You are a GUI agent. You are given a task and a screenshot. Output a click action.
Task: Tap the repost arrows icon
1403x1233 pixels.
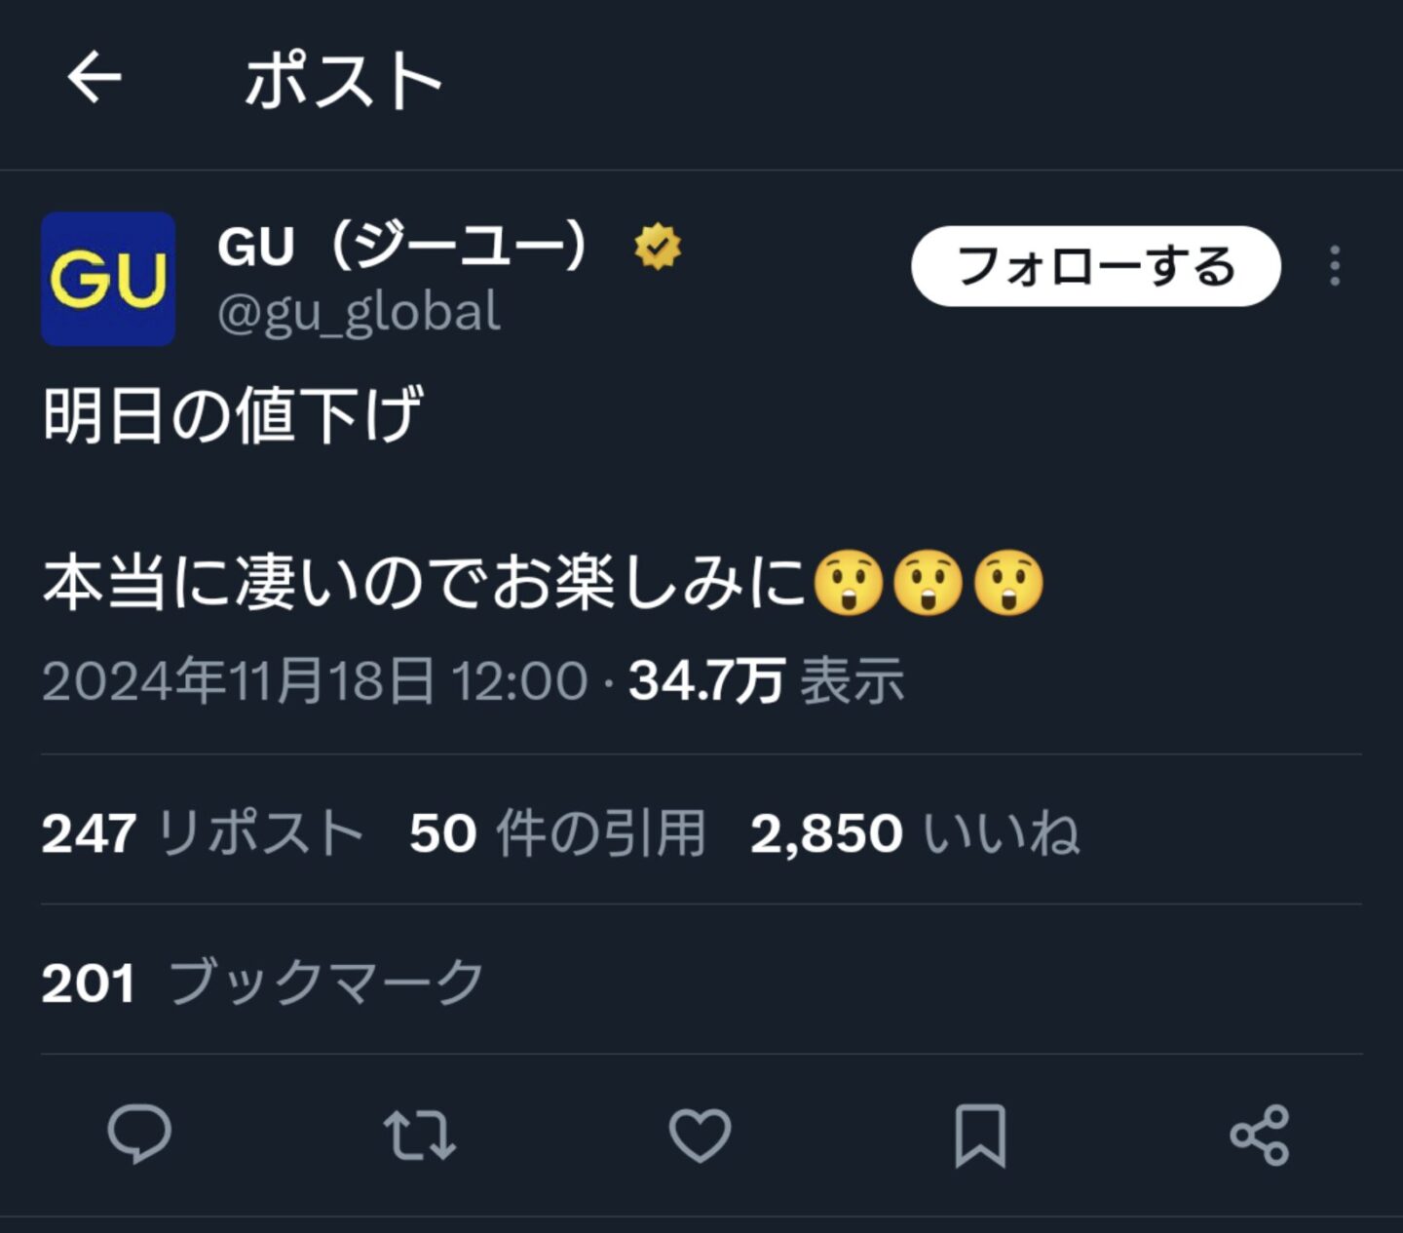pyautogui.click(x=419, y=1135)
